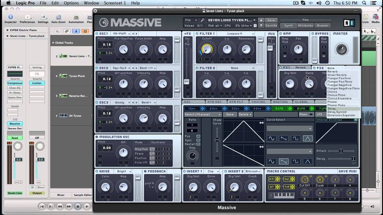Image resolution: width=383 pixels, height=215 pixels.
Task: Click the 1Env modulation drag handle icon
Action: (203, 108)
